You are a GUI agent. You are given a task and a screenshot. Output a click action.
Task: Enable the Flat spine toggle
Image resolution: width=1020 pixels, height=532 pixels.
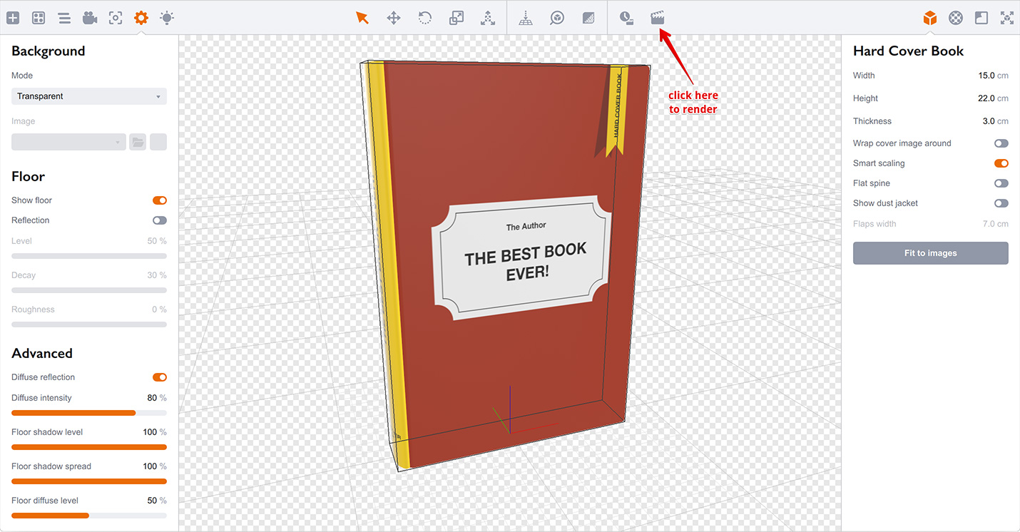[x=1001, y=183]
